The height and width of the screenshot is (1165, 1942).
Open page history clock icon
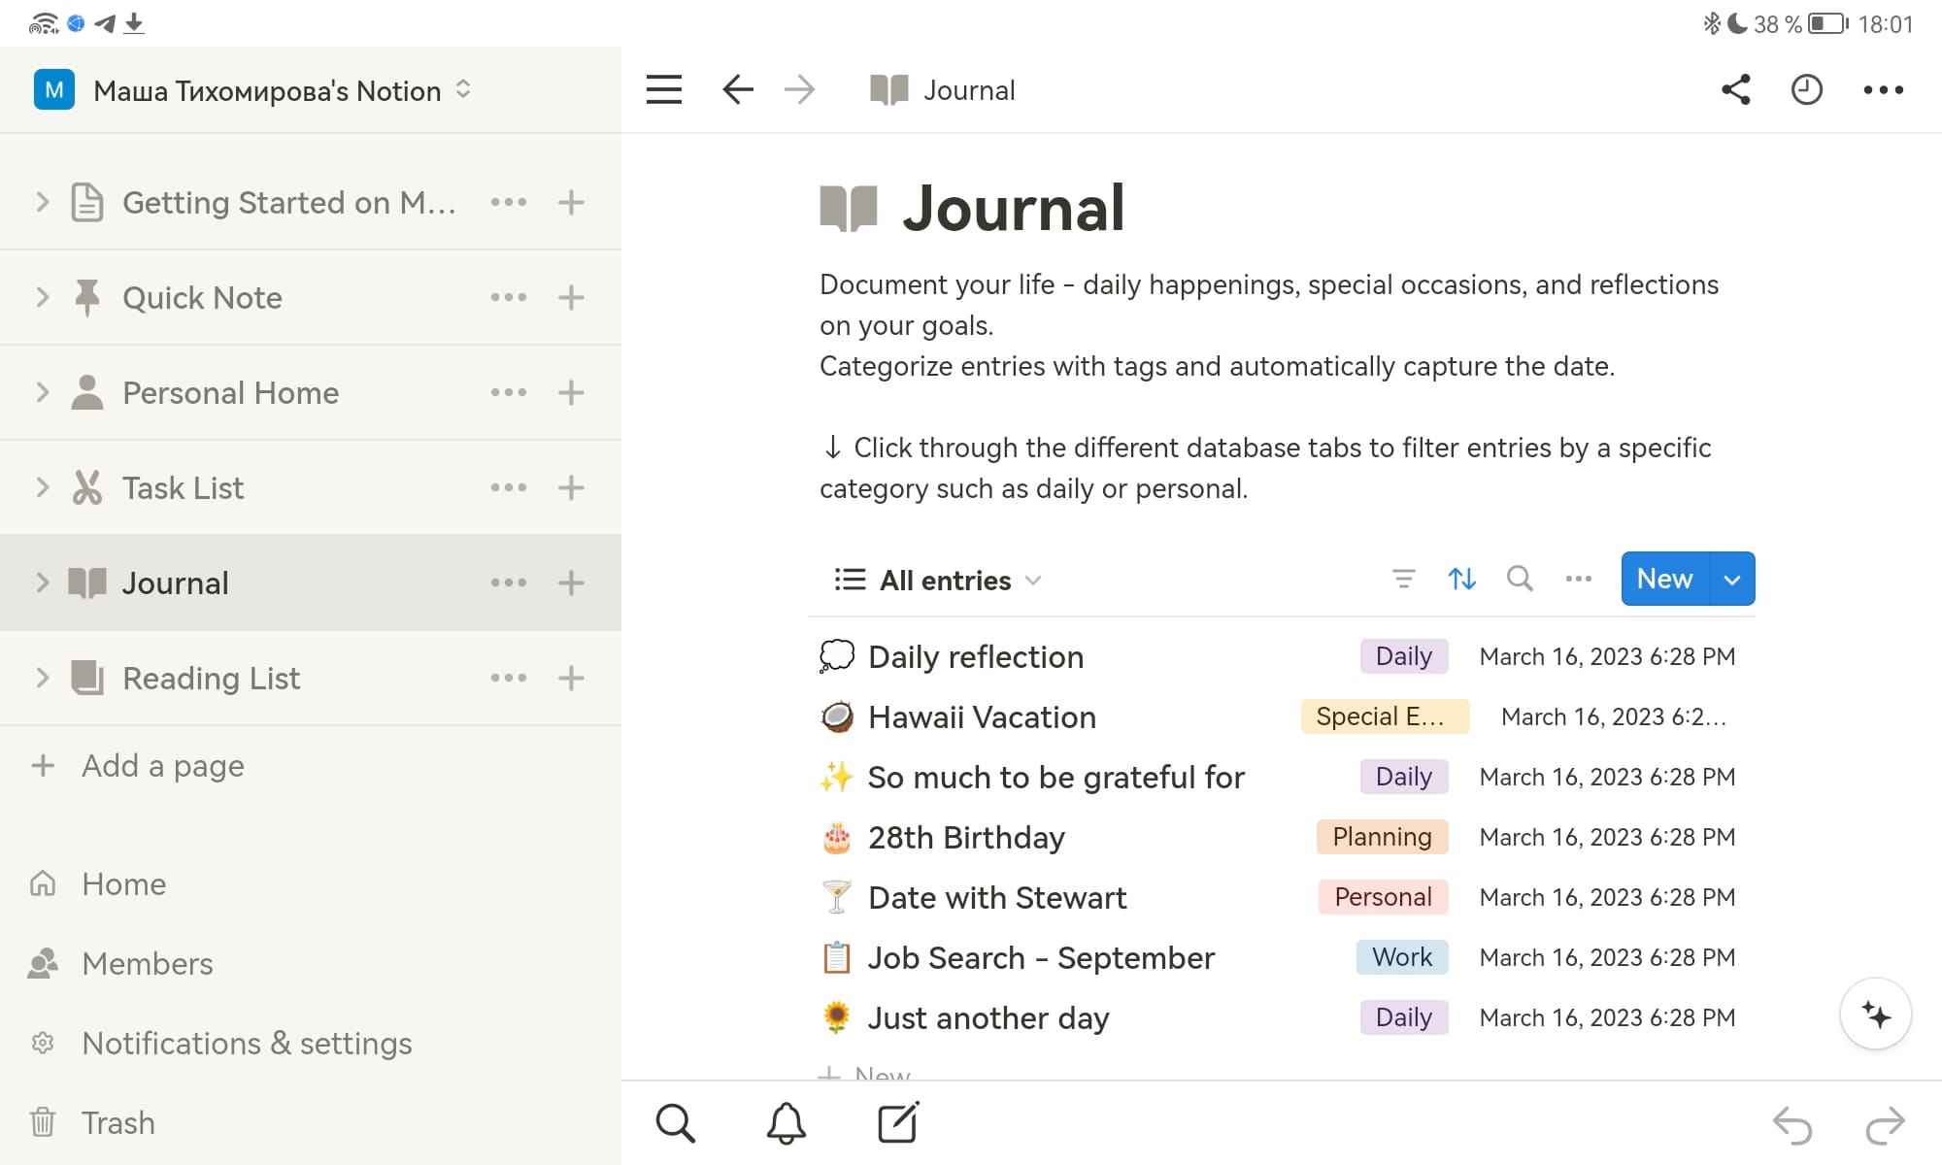[x=1806, y=90]
